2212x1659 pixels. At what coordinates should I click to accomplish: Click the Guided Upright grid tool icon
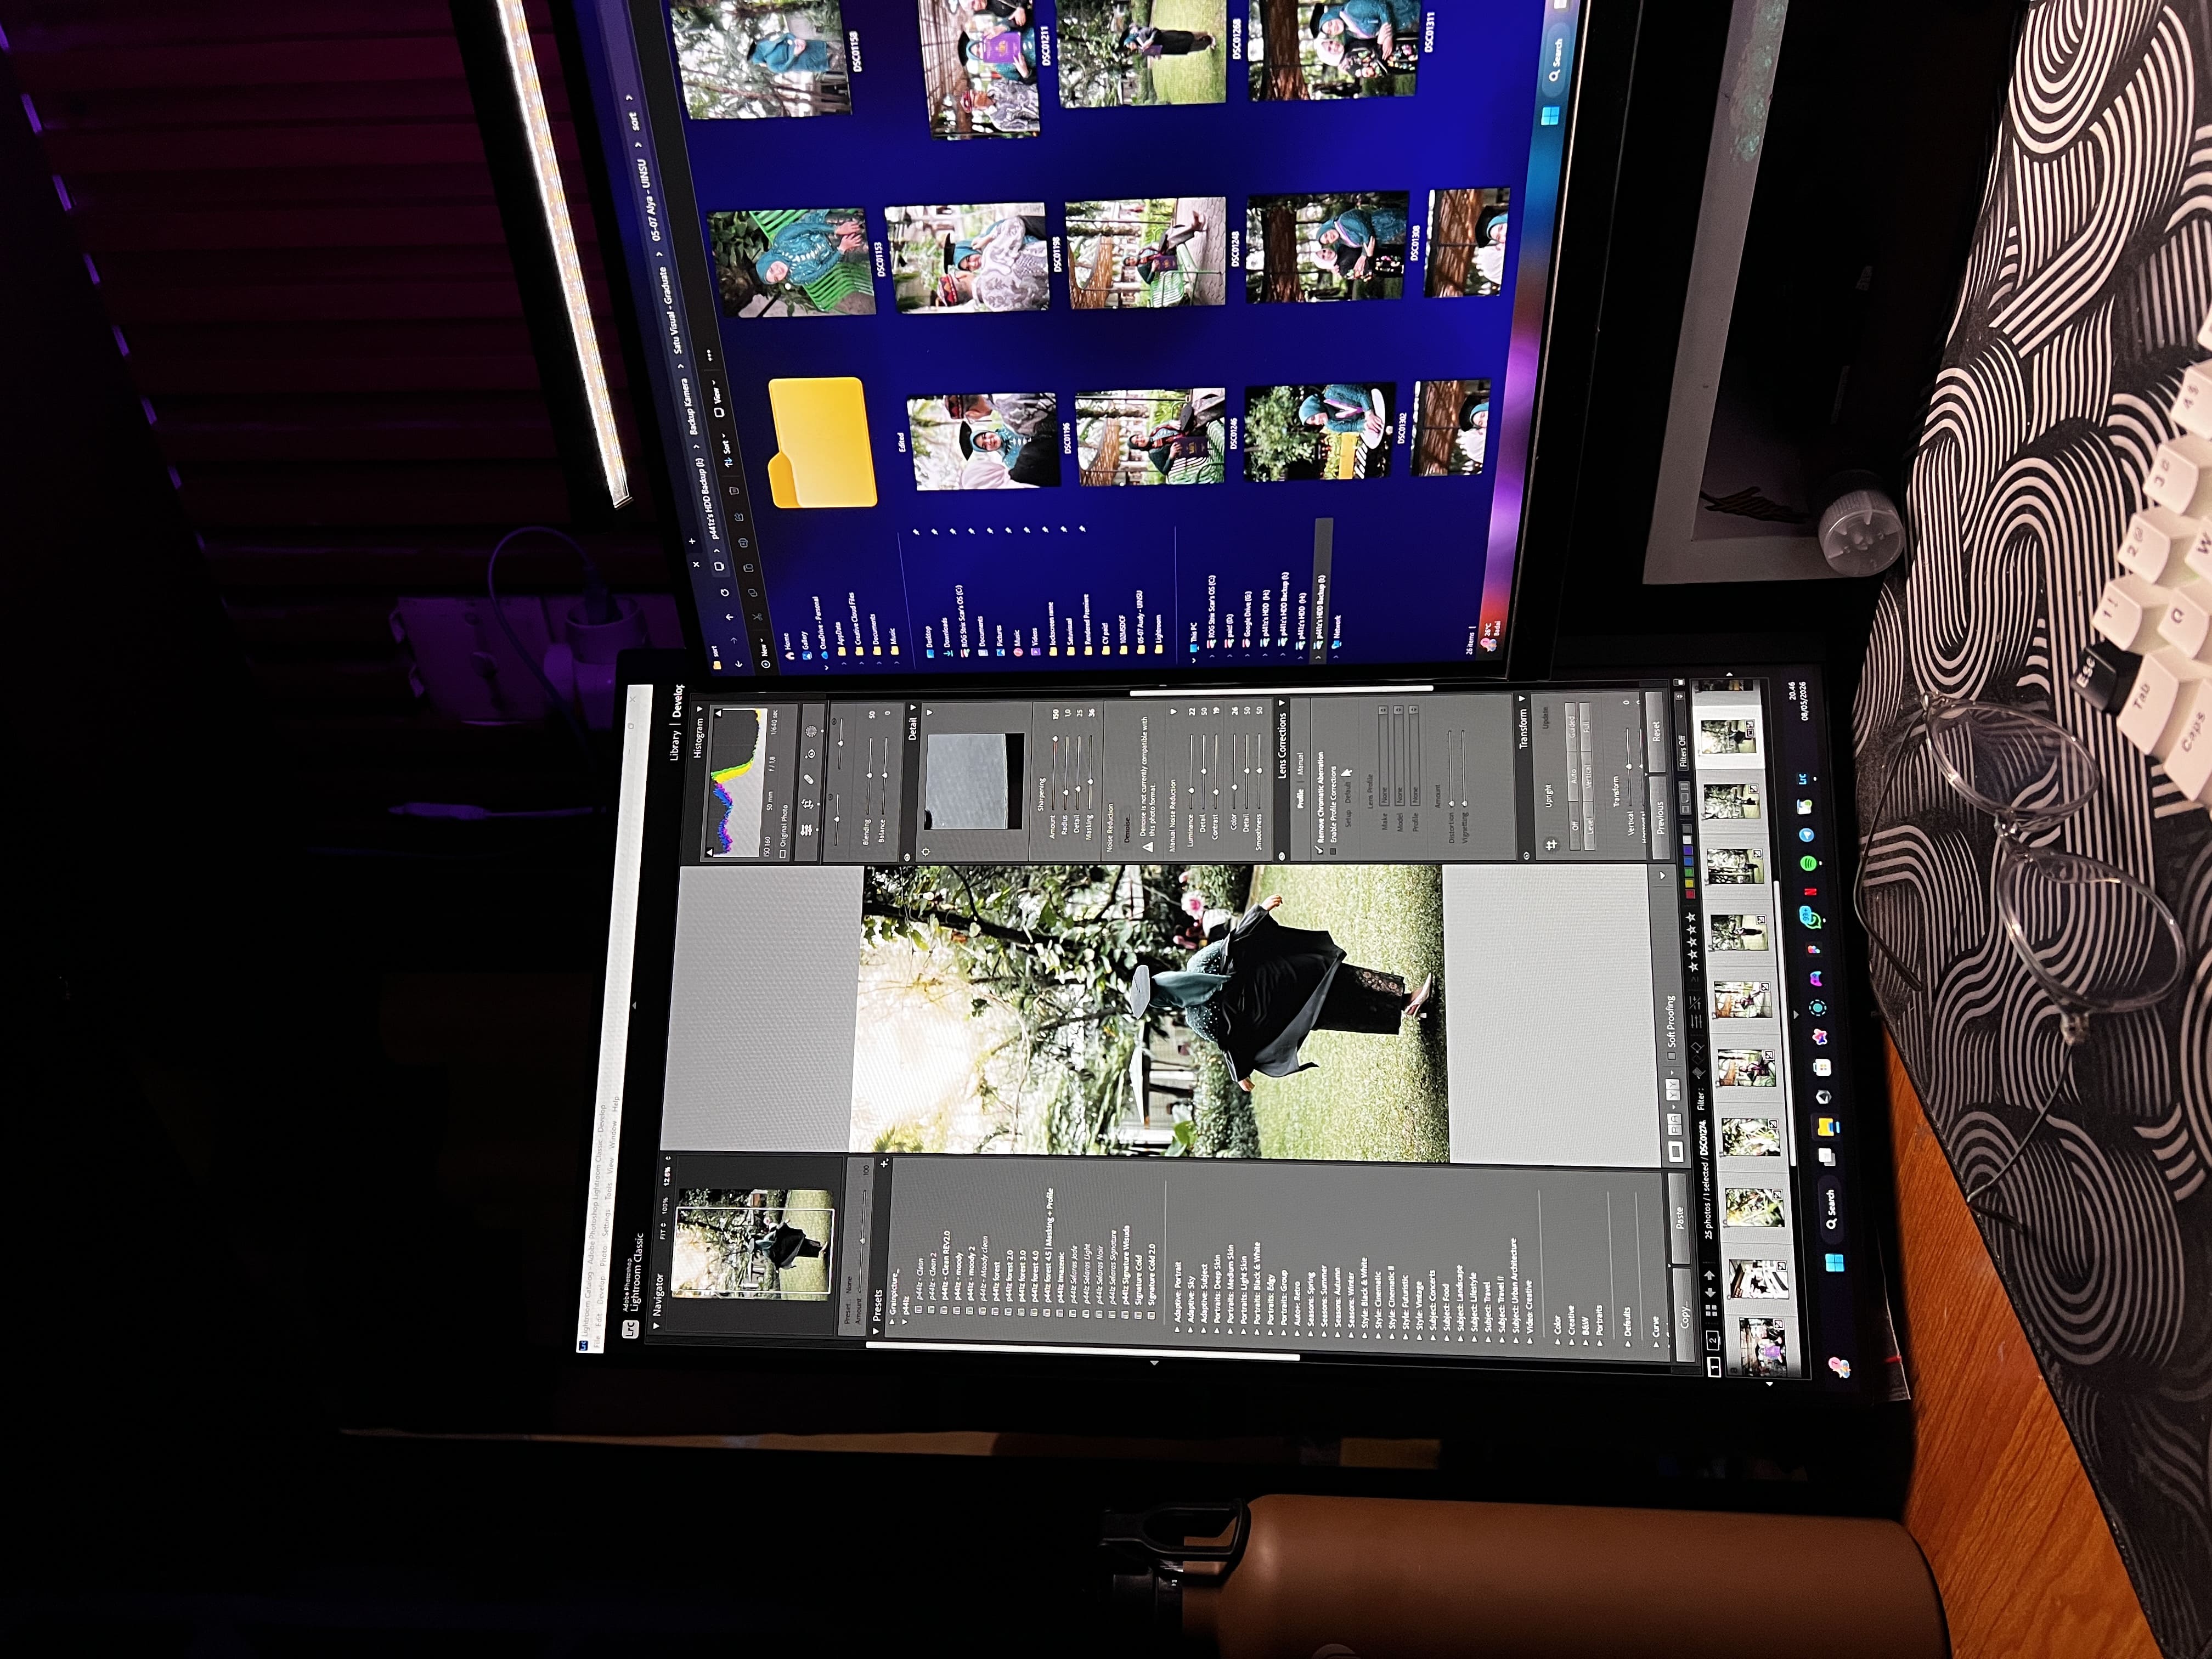1552,845
